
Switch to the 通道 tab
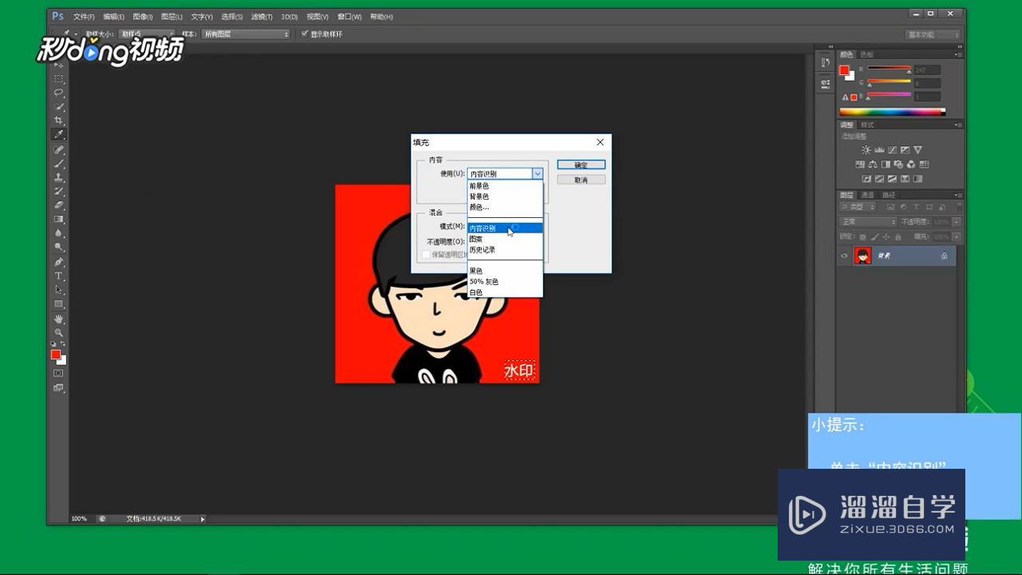tap(868, 195)
